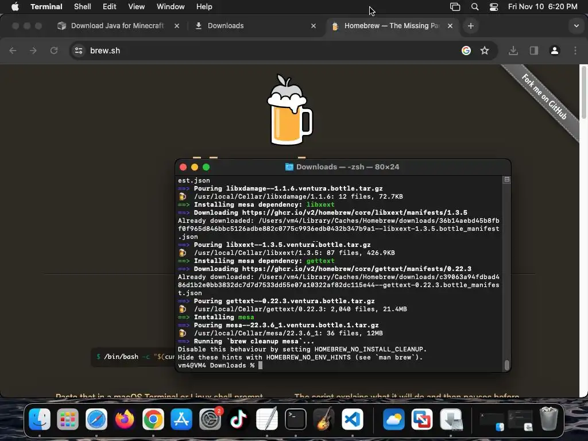Screen dimensions: 588x441
Task: Zoom the Terminal window with green button
Action: (206, 167)
